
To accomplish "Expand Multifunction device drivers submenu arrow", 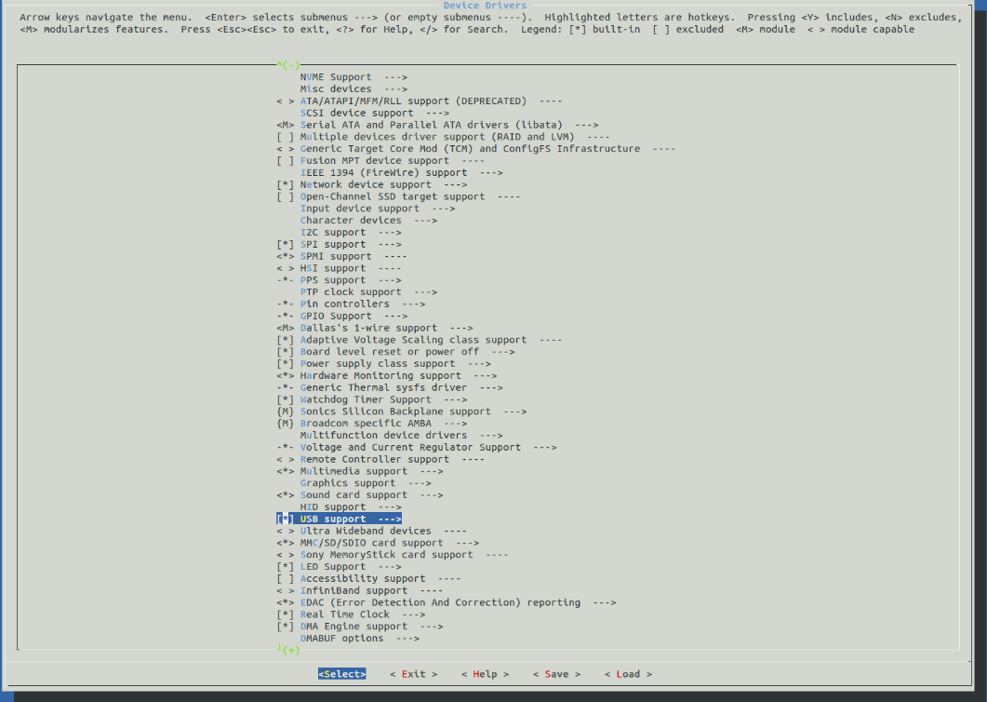I will 488,436.
